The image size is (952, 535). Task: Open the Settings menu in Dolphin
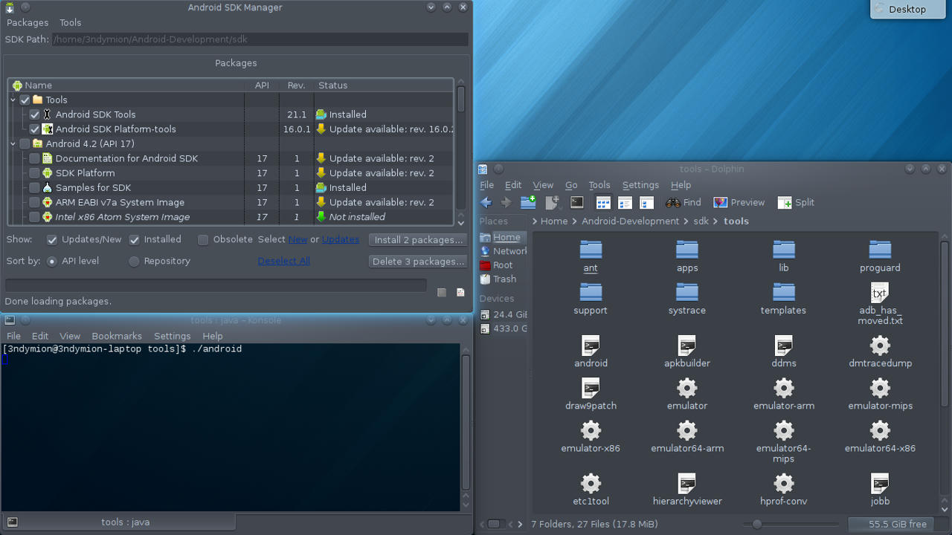point(640,185)
